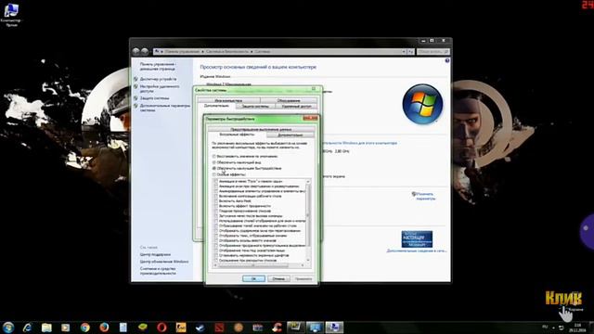Launch Internet Explorer from the taskbar
594x334 pixels.
pos(27,328)
